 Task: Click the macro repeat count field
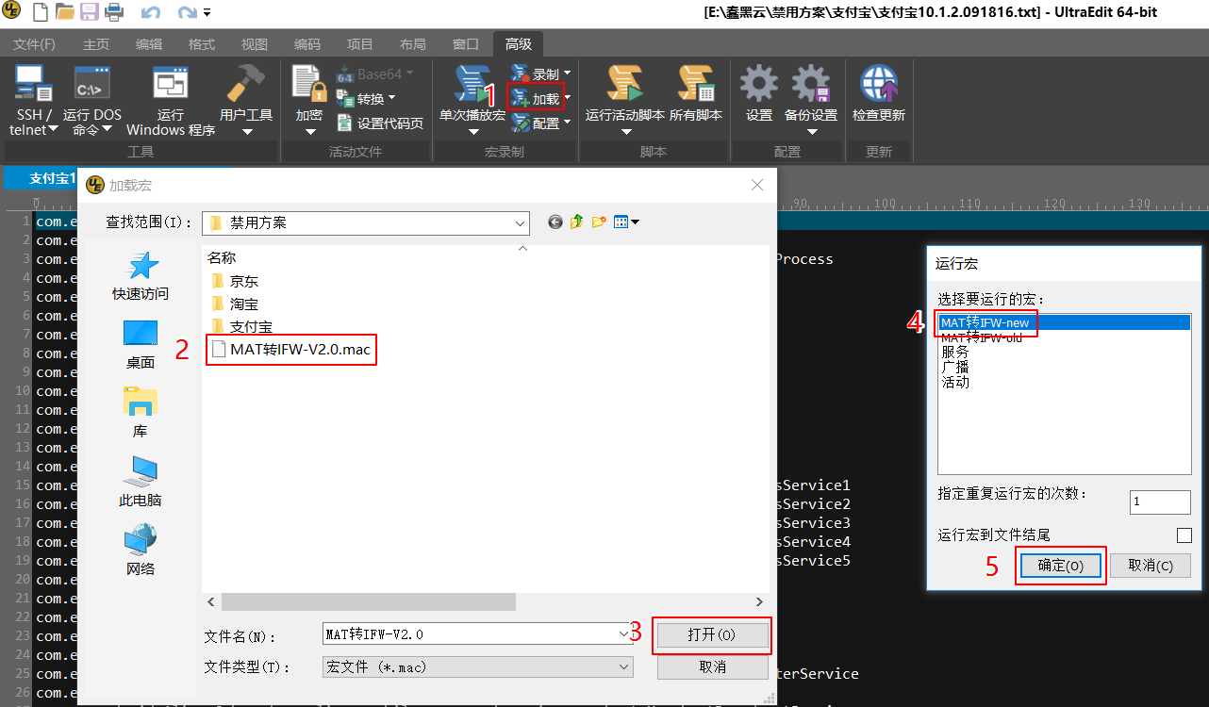(x=1159, y=502)
